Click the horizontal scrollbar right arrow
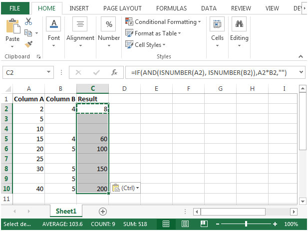Viewport: 308px width, 231px height. click(294, 212)
